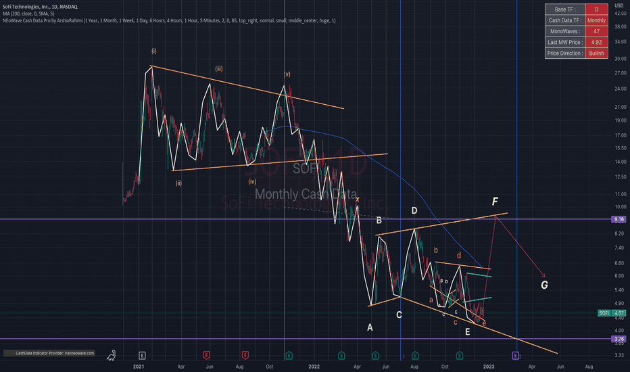Viewport: 630px width, 372px height.
Task: Click the '47' MonoWaves value
Action: (597, 31)
